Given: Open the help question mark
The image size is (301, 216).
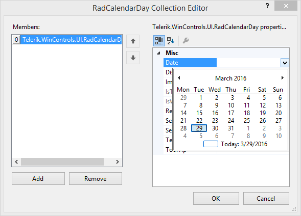Looking at the screenshot, I should (267, 6).
